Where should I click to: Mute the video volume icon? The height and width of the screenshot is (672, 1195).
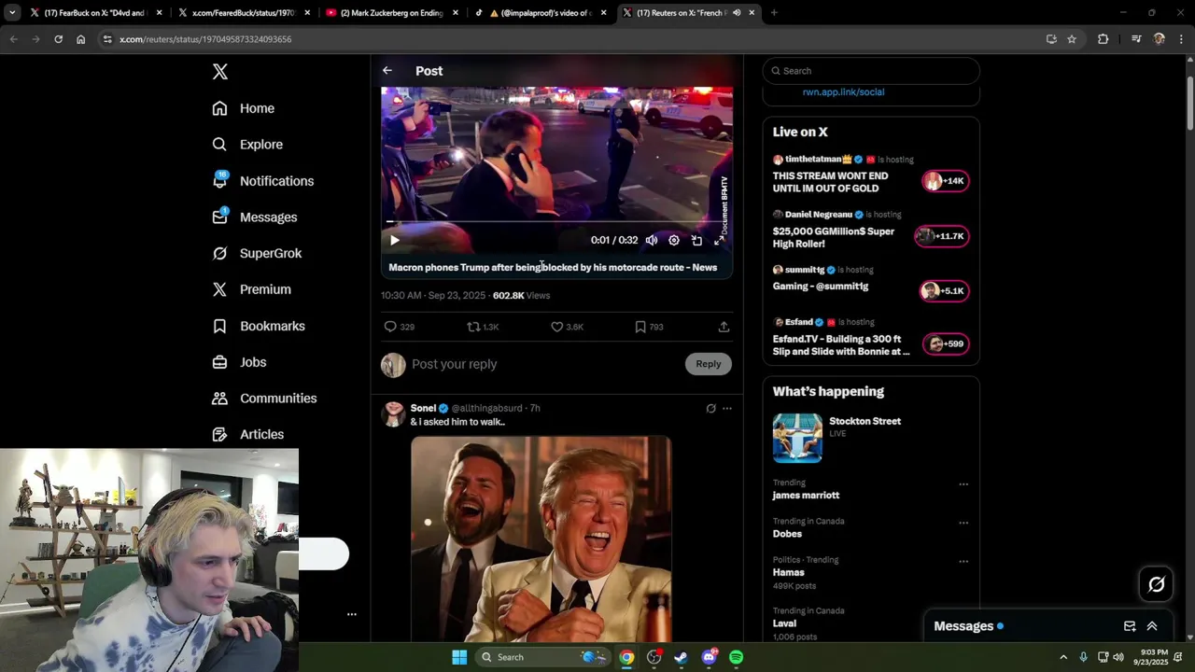pyautogui.click(x=652, y=241)
